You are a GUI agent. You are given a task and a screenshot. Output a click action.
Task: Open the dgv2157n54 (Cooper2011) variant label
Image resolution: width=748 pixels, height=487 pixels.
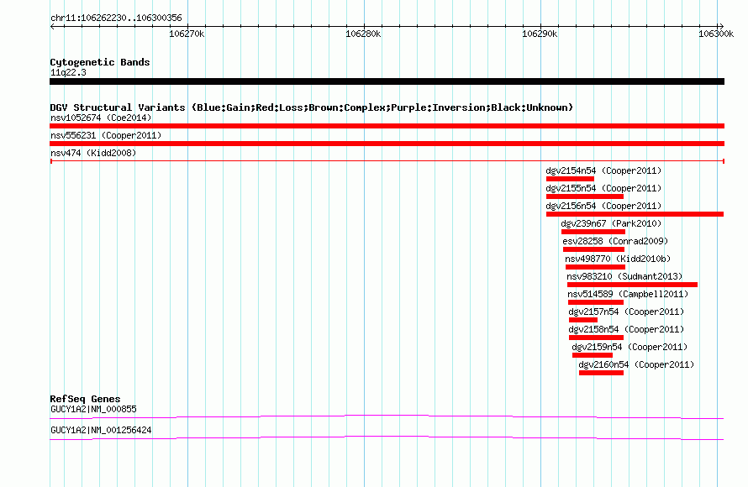[626, 312]
